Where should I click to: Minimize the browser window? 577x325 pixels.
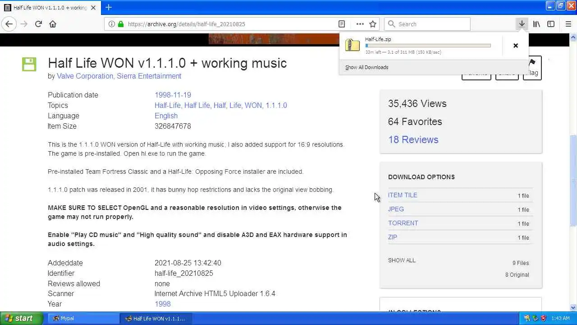(x=550, y=6)
